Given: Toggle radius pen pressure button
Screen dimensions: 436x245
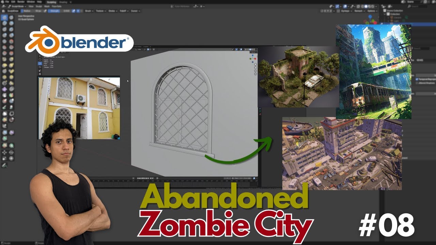Looking at the screenshot, I should click(45, 11).
